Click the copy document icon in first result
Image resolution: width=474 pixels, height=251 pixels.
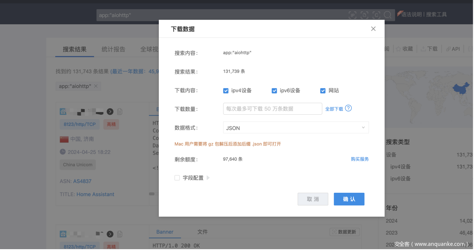coord(120,111)
